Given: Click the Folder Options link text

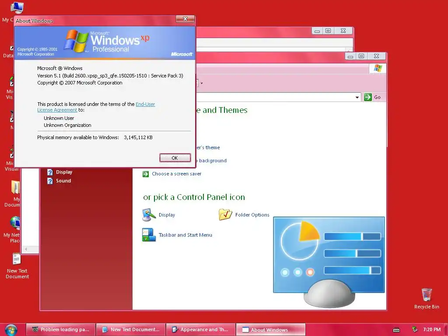Looking at the screenshot, I should (252, 215).
